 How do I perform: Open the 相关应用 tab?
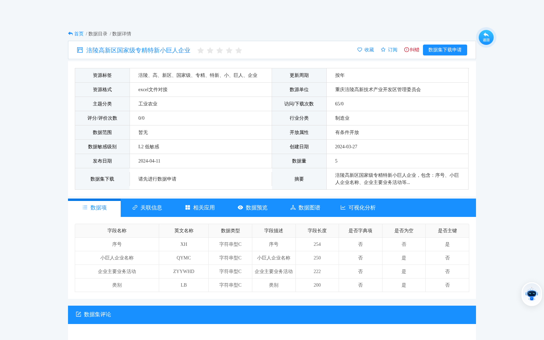tap(200, 208)
